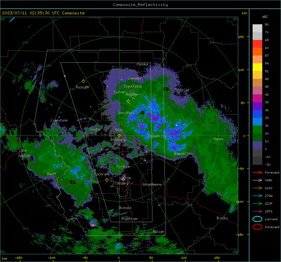Click the Stettler city label
The image size is (281, 262).
(182, 90)
